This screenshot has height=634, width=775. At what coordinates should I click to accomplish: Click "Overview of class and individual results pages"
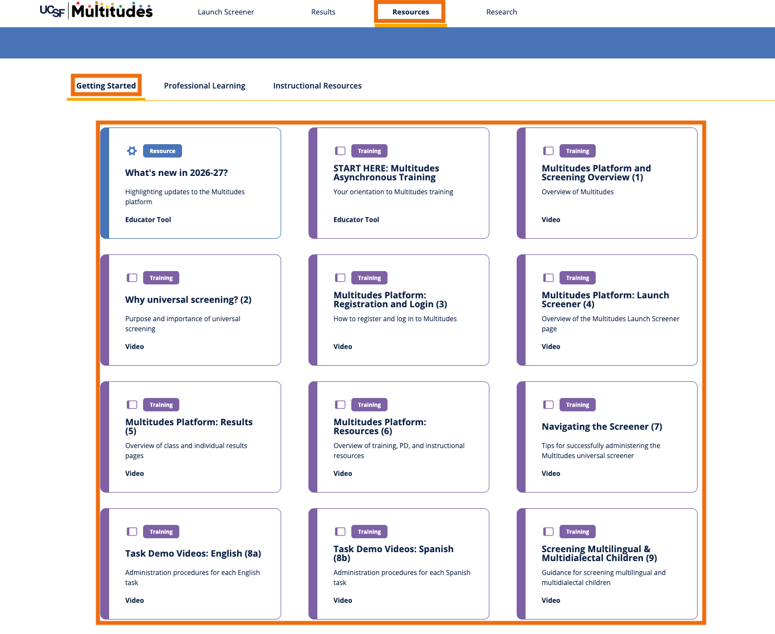click(186, 451)
